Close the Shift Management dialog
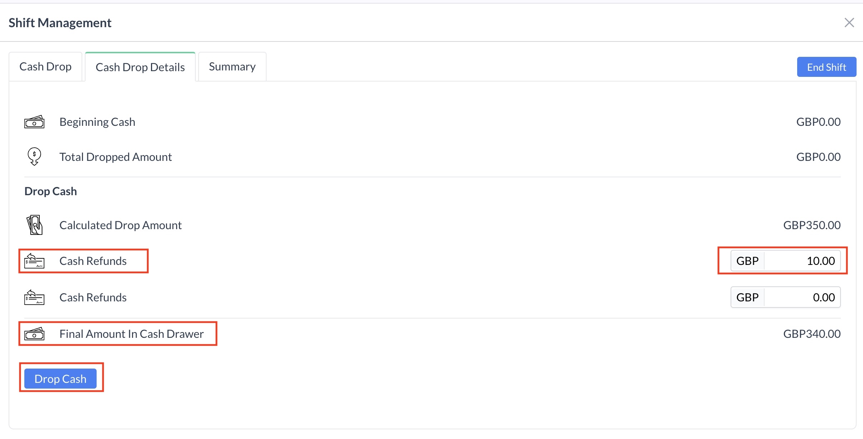The image size is (863, 439). 849,23
